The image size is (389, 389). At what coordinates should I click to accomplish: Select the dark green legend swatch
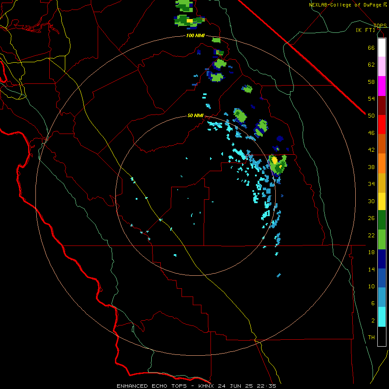tap(382, 220)
